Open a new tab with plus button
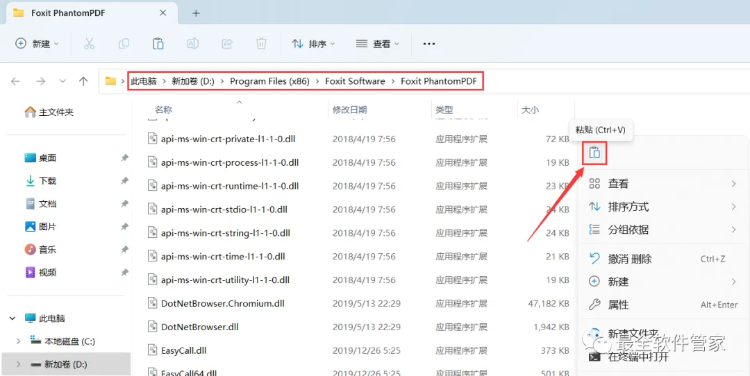The width and height of the screenshot is (750, 376). click(196, 13)
